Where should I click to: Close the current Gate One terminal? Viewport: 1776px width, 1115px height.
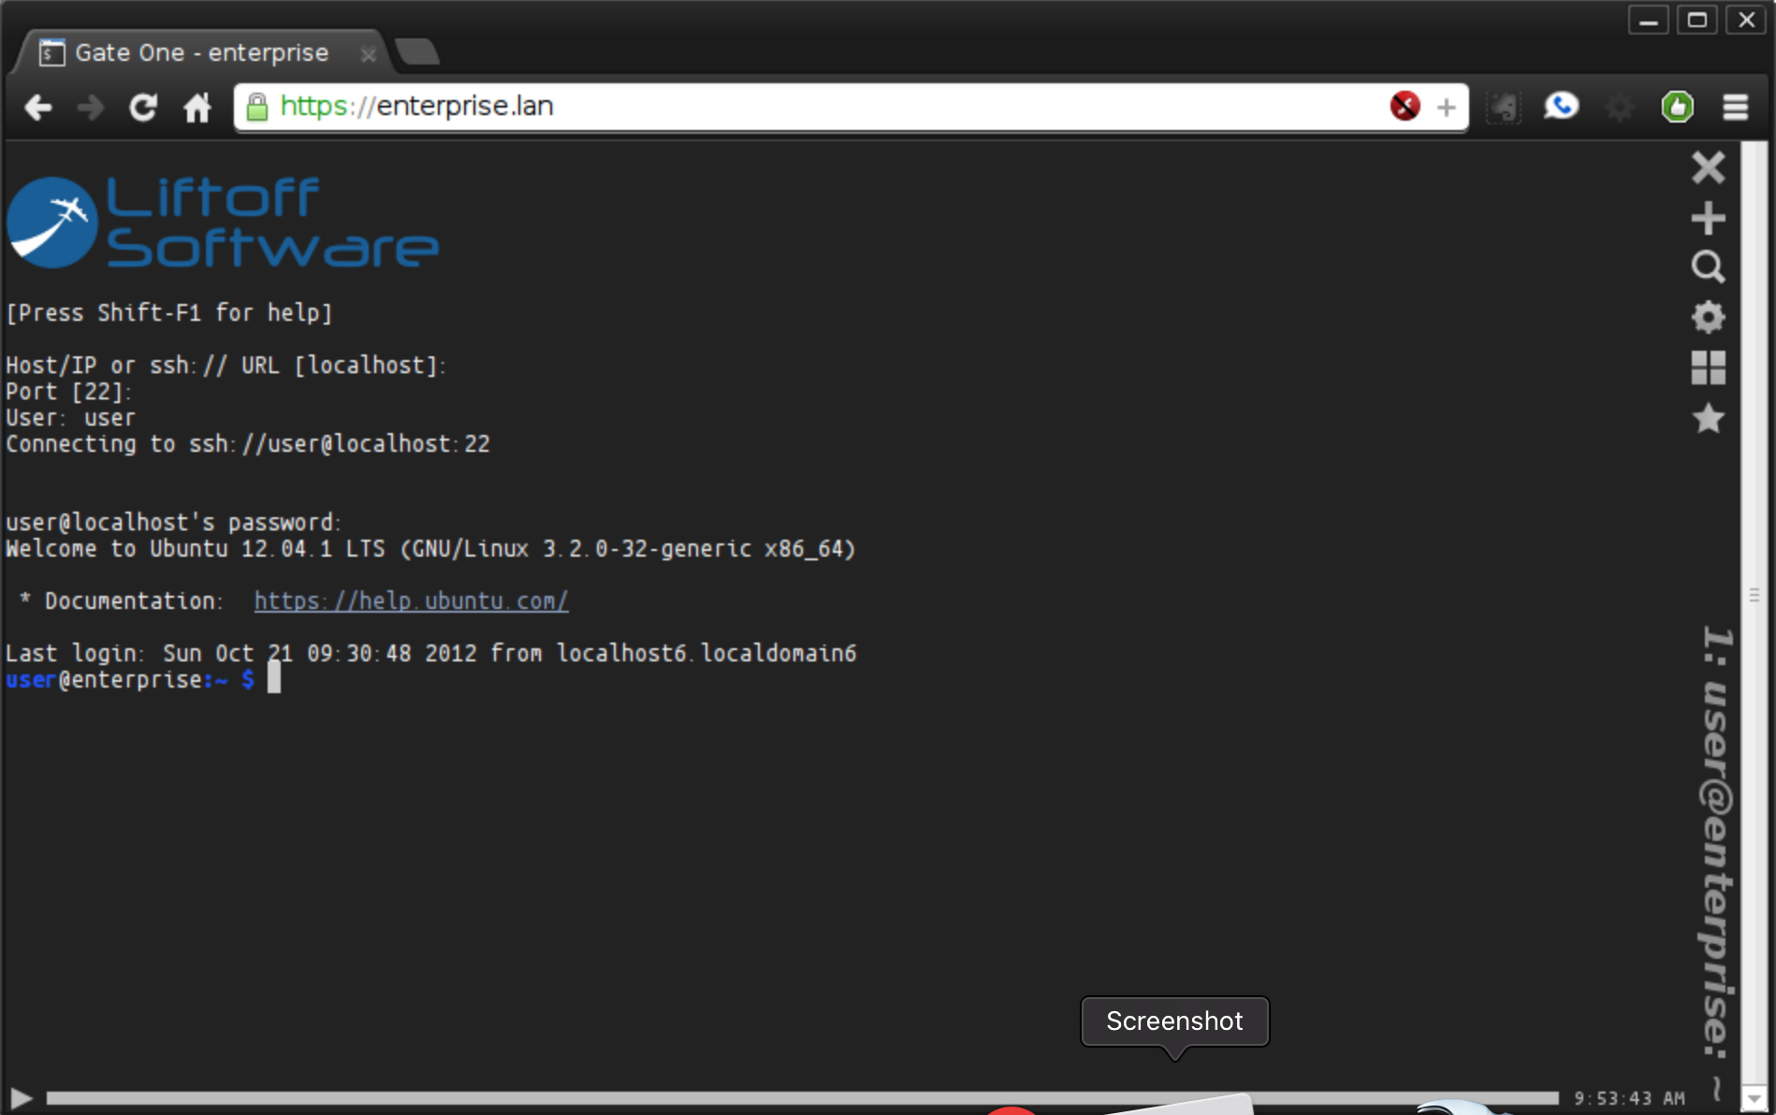[x=1708, y=167]
